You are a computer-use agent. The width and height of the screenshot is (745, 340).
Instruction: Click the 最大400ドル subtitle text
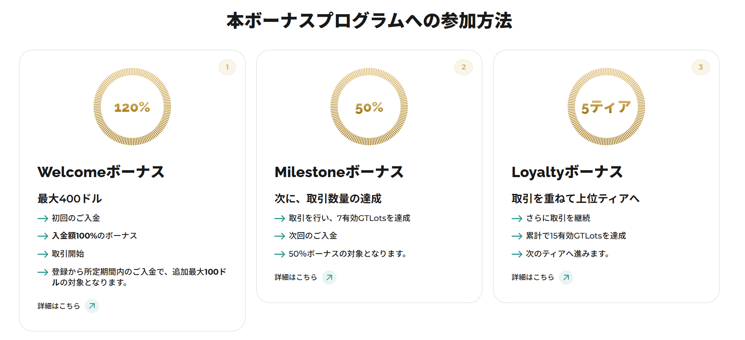70,199
